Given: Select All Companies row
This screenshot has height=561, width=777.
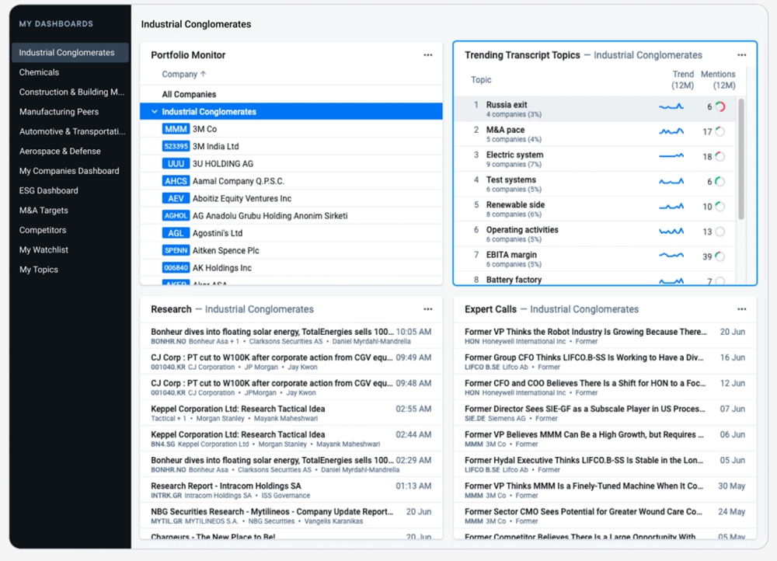Looking at the screenshot, I should point(189,95).
